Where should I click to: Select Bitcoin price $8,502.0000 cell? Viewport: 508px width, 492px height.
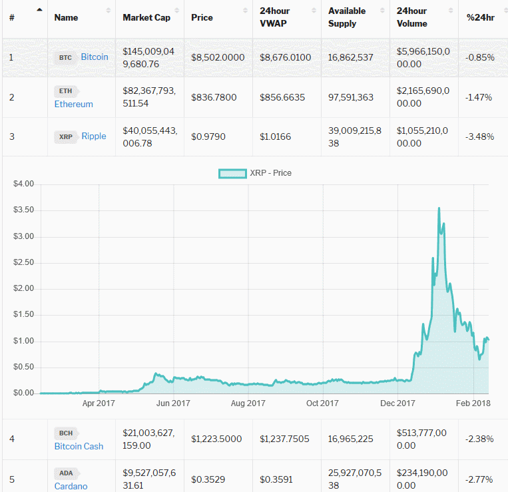coord(218,58)
